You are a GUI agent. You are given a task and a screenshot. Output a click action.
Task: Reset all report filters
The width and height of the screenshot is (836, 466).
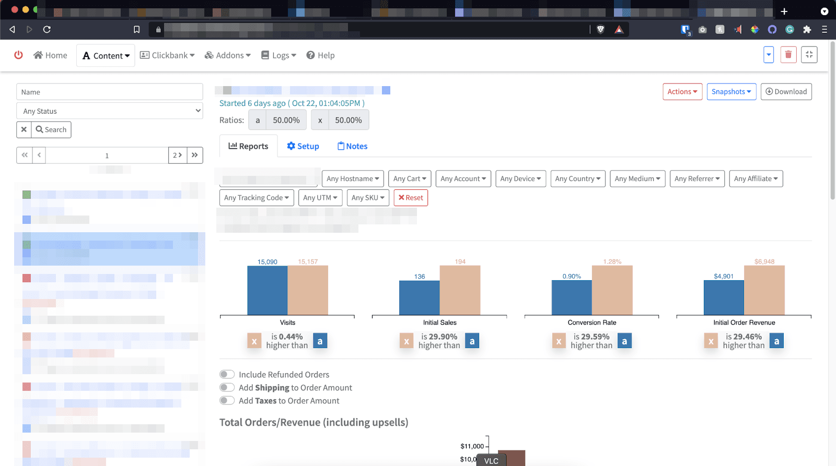click(411, 198)
